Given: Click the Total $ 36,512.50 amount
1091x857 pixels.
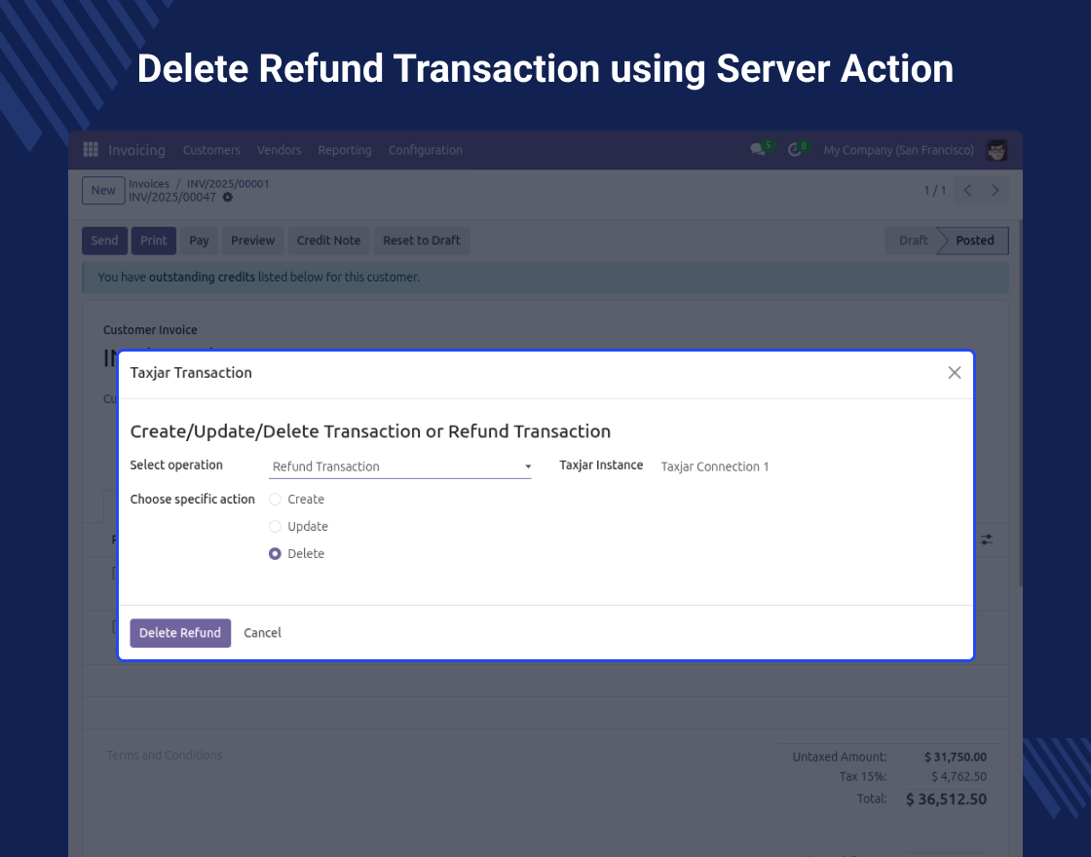Looking at the screenshot, I should tap(946, 800).
